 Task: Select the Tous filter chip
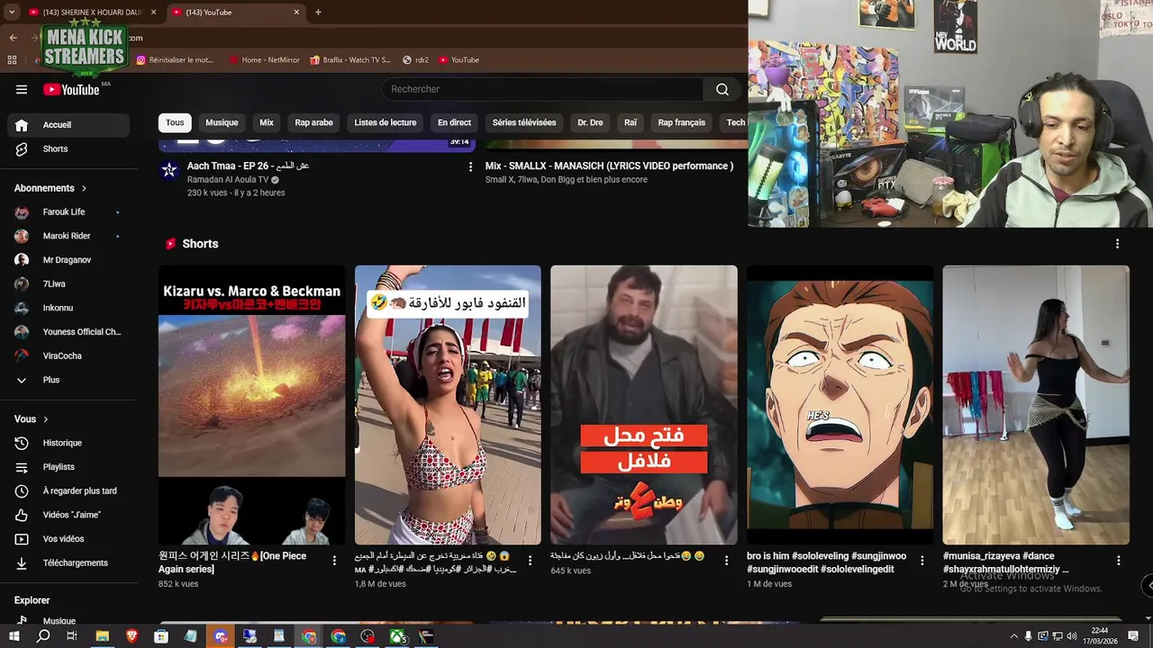(175, 122)
